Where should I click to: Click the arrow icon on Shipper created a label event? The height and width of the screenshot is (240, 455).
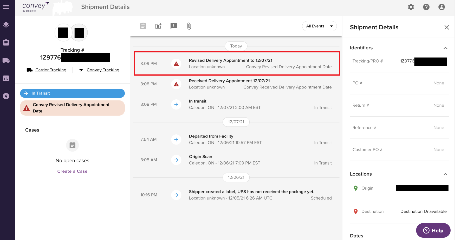176,195
